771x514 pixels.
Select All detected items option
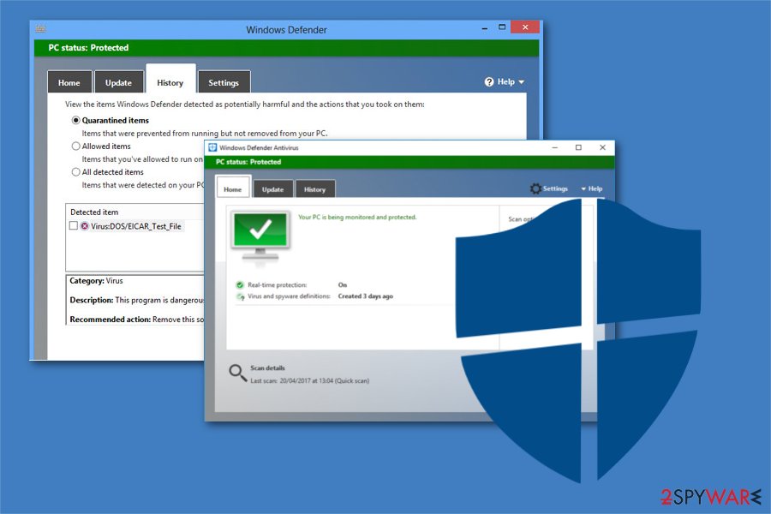[75, 171]
